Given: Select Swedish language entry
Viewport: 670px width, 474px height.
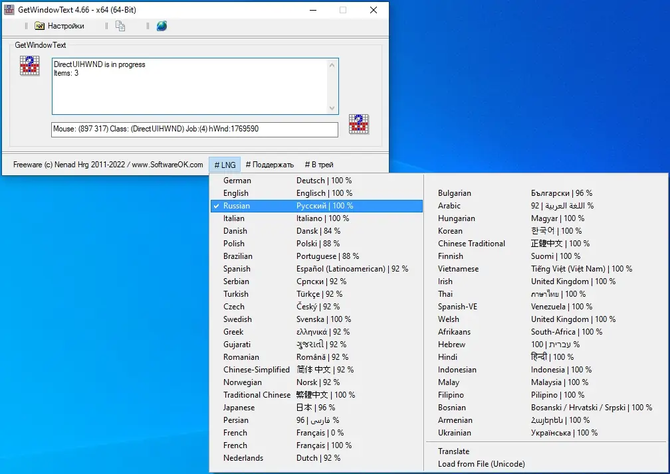Looking at the screenshot, I should [x=316, y=319].
